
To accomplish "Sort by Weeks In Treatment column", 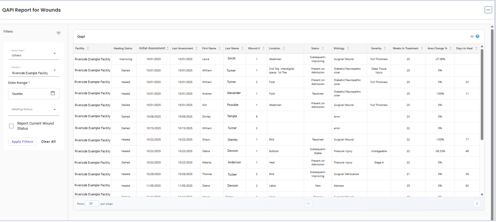I will [x=422, y=48].
